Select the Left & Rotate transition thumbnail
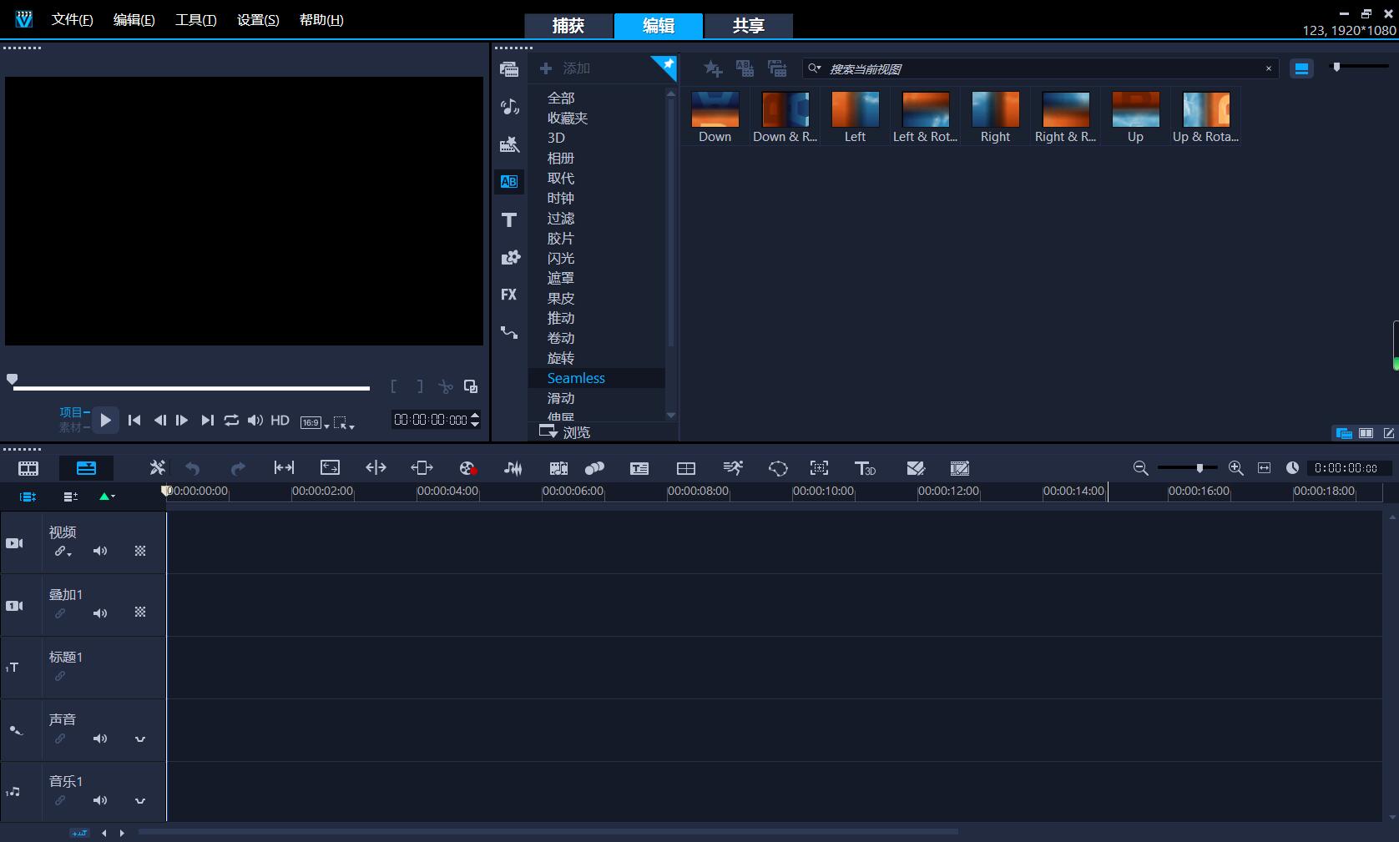Image resolution: width=1399 pixels, height=842 pixels. [925, 117]
